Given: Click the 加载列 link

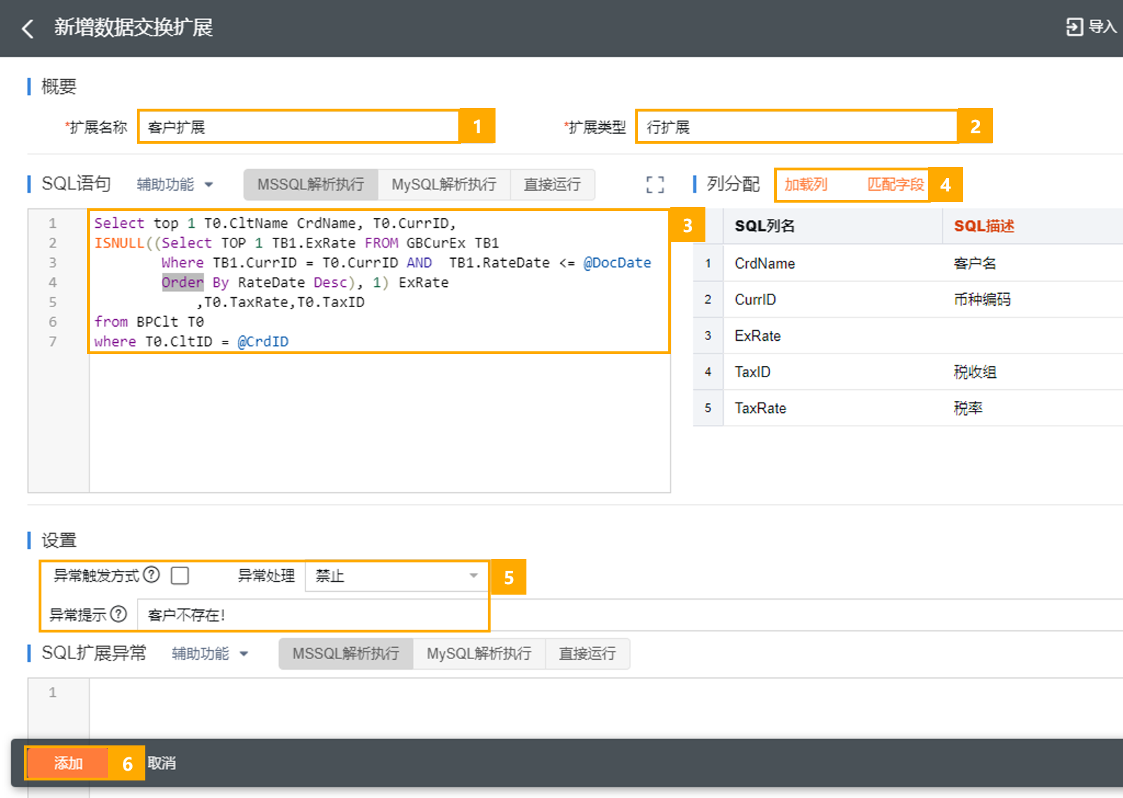Looking at the screenshot, I should [x=806, y=184].
